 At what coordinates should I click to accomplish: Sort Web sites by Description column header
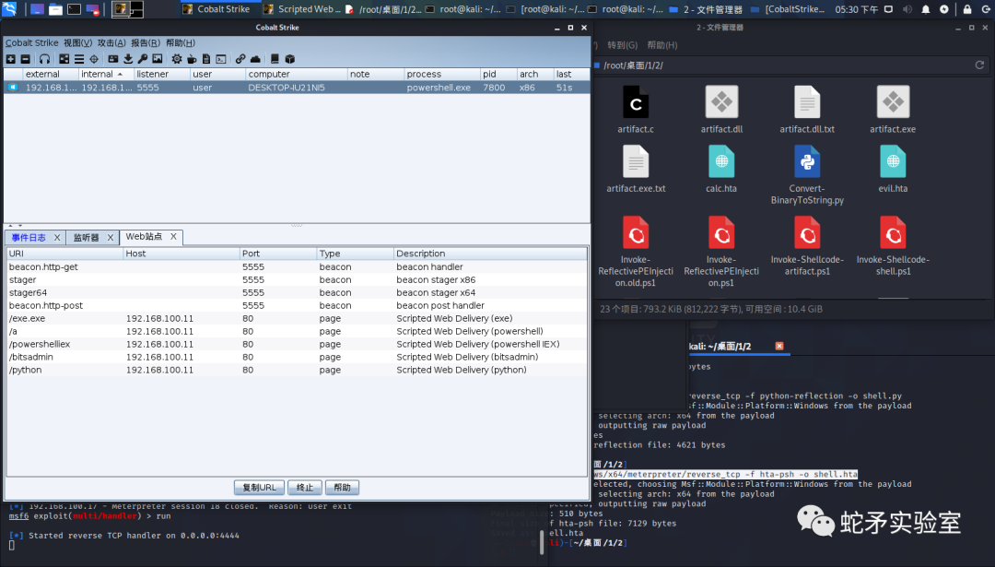(x=490, y=254)
